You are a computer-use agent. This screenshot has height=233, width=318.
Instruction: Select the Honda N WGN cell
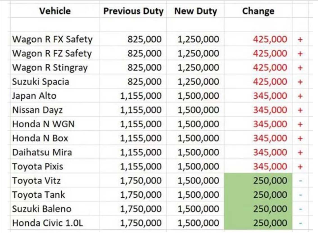pyautogui.click(x=43, y=124)
